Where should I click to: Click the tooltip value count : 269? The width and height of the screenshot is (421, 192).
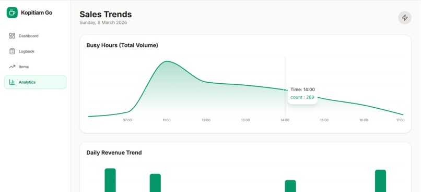point(302,97)
